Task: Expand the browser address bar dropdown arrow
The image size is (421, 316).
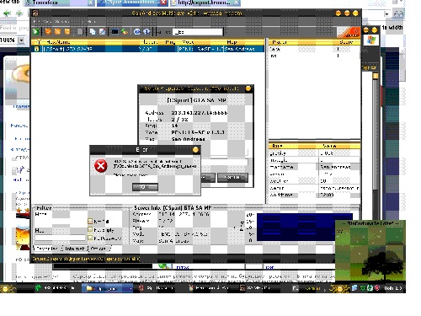Action: pyautogui.click(x=387, y=14)
